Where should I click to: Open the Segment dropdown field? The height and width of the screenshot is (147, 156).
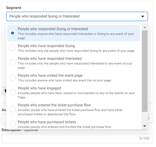click(x=77, y=16)
